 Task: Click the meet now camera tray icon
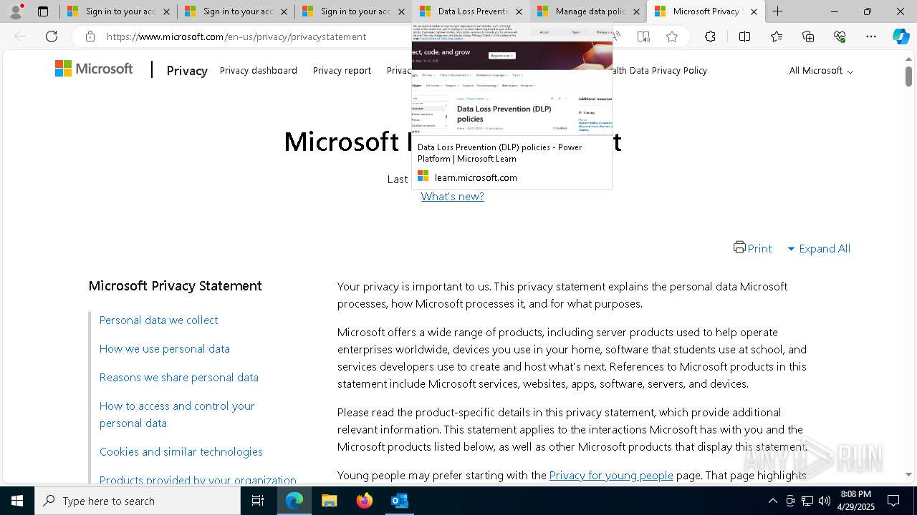pyautogui.click(x=790, y=501)
